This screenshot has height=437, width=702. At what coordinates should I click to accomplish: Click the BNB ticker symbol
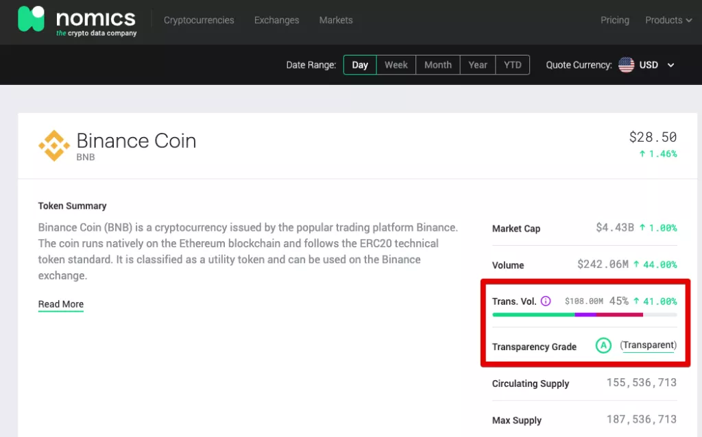tap(86, 157)
